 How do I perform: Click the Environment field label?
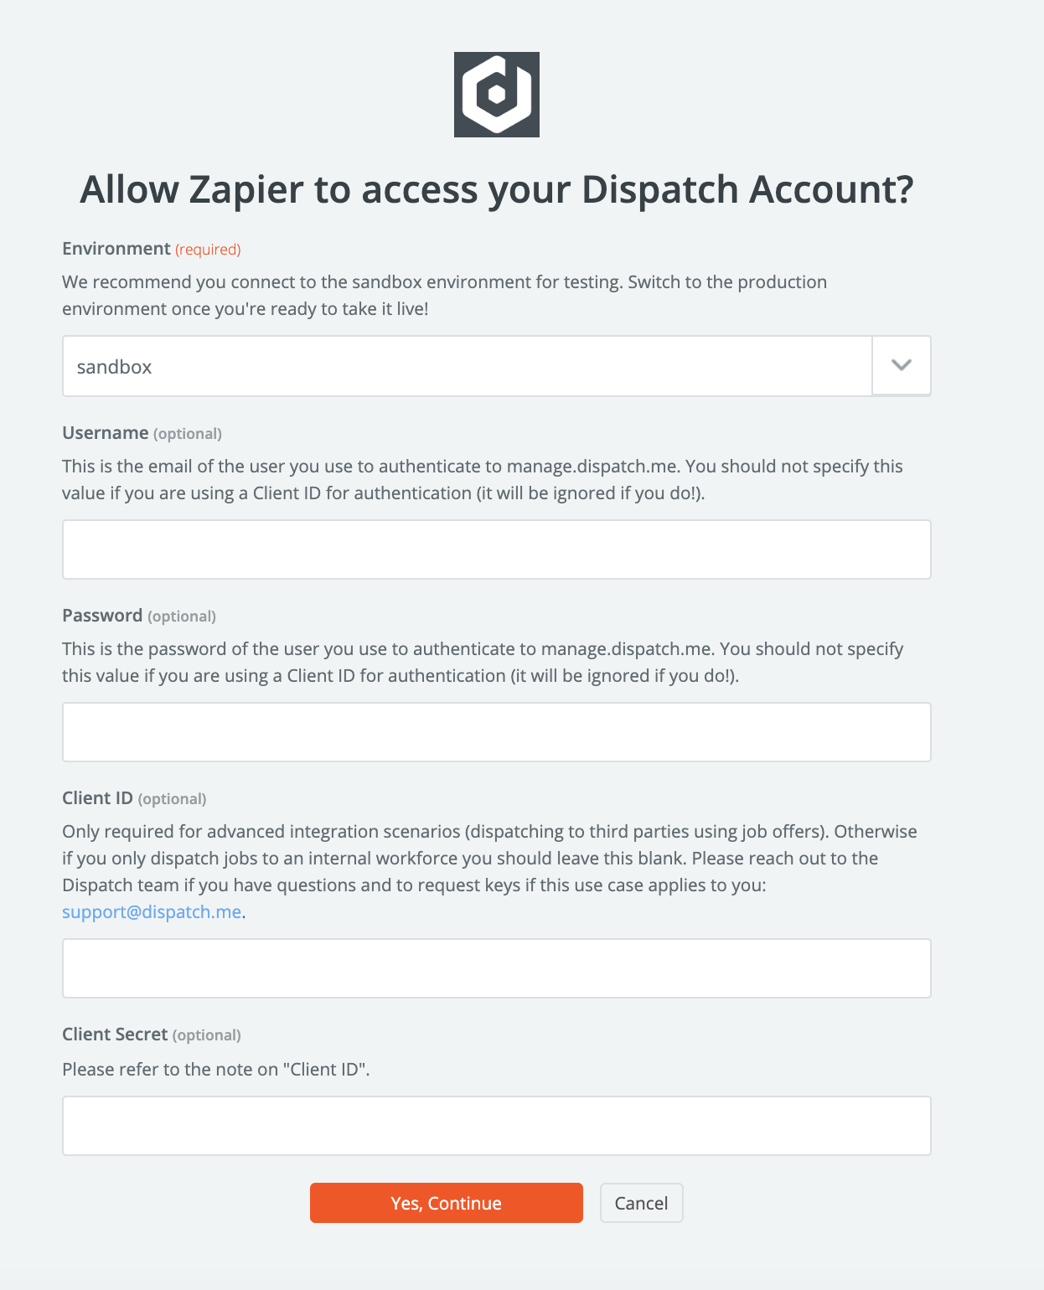click(x=116, y=249)
